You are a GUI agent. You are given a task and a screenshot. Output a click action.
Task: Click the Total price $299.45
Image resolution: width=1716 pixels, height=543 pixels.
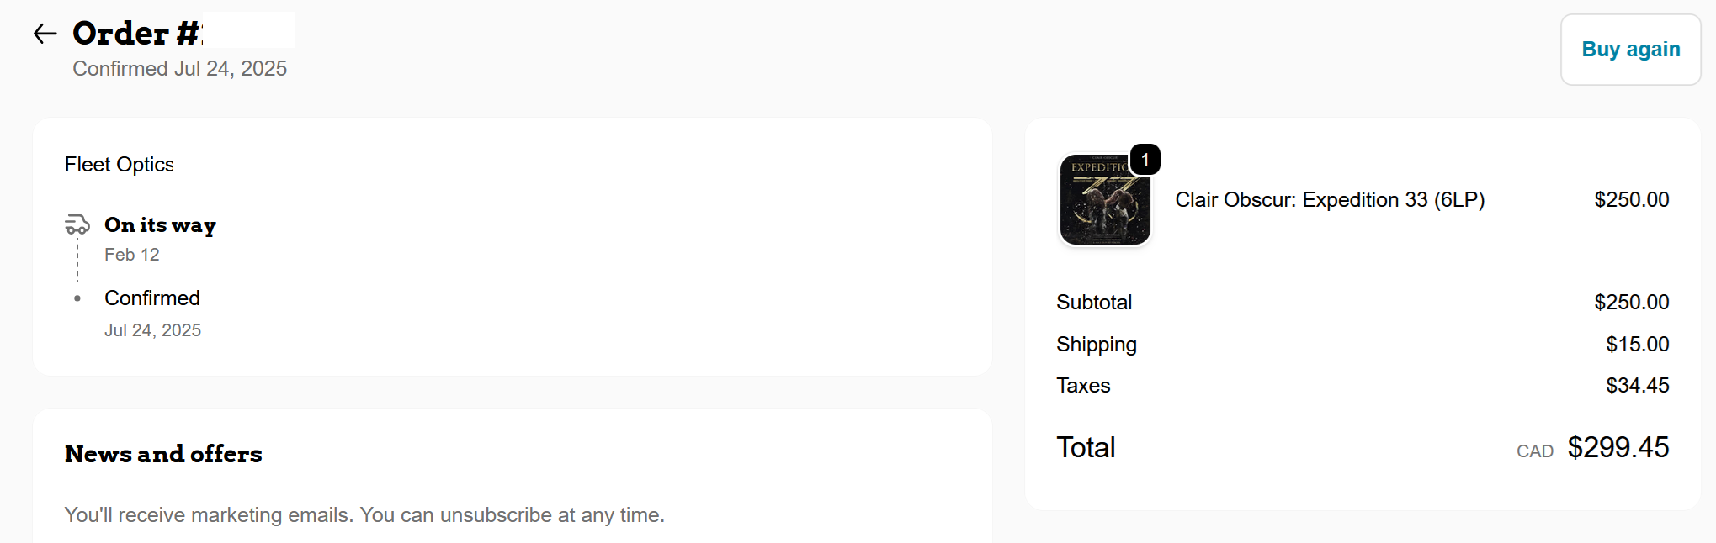click(x=1618, y=448)
